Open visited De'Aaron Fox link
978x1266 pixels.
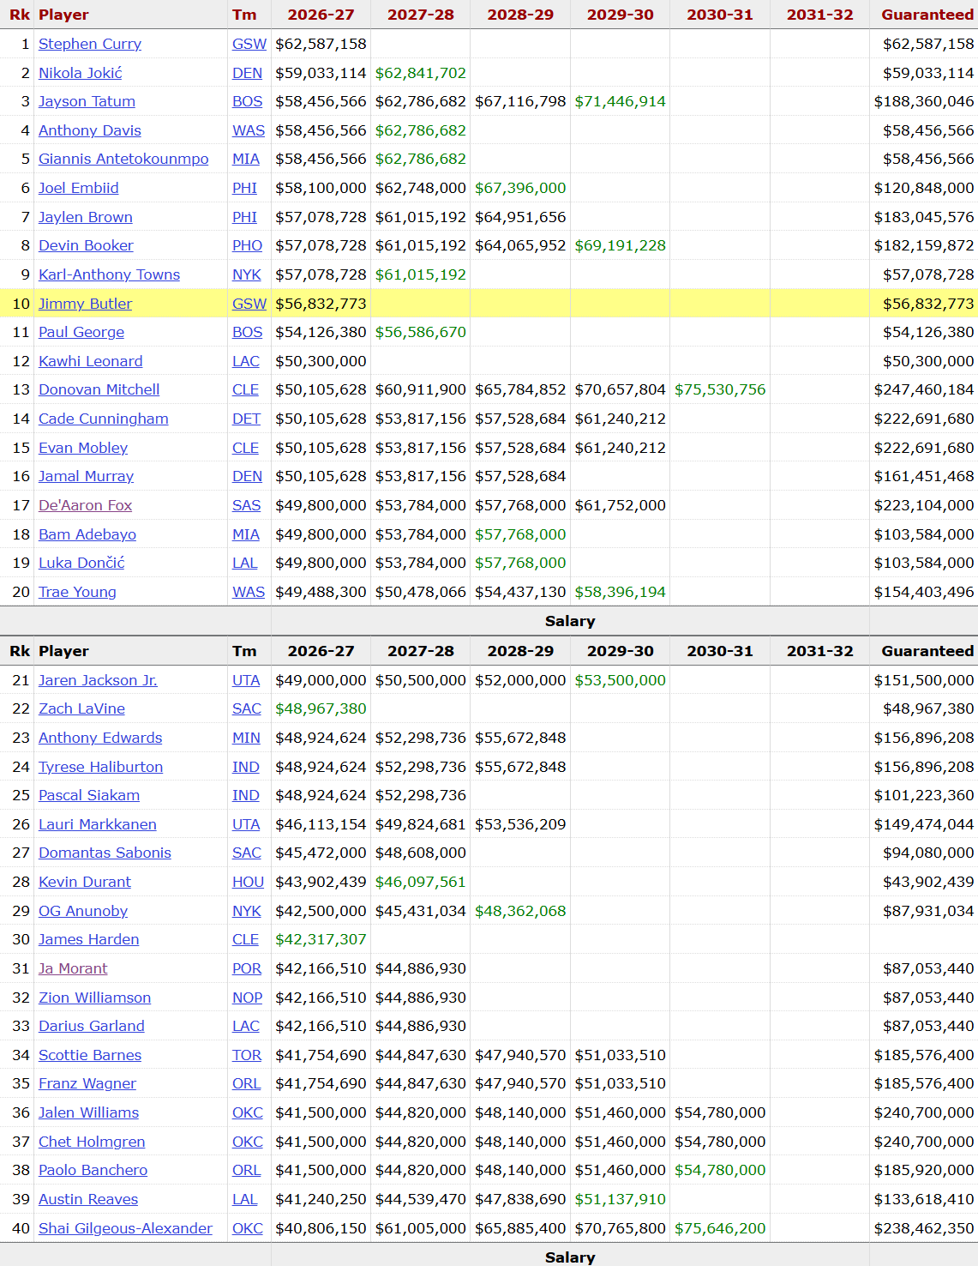point(85,505)
